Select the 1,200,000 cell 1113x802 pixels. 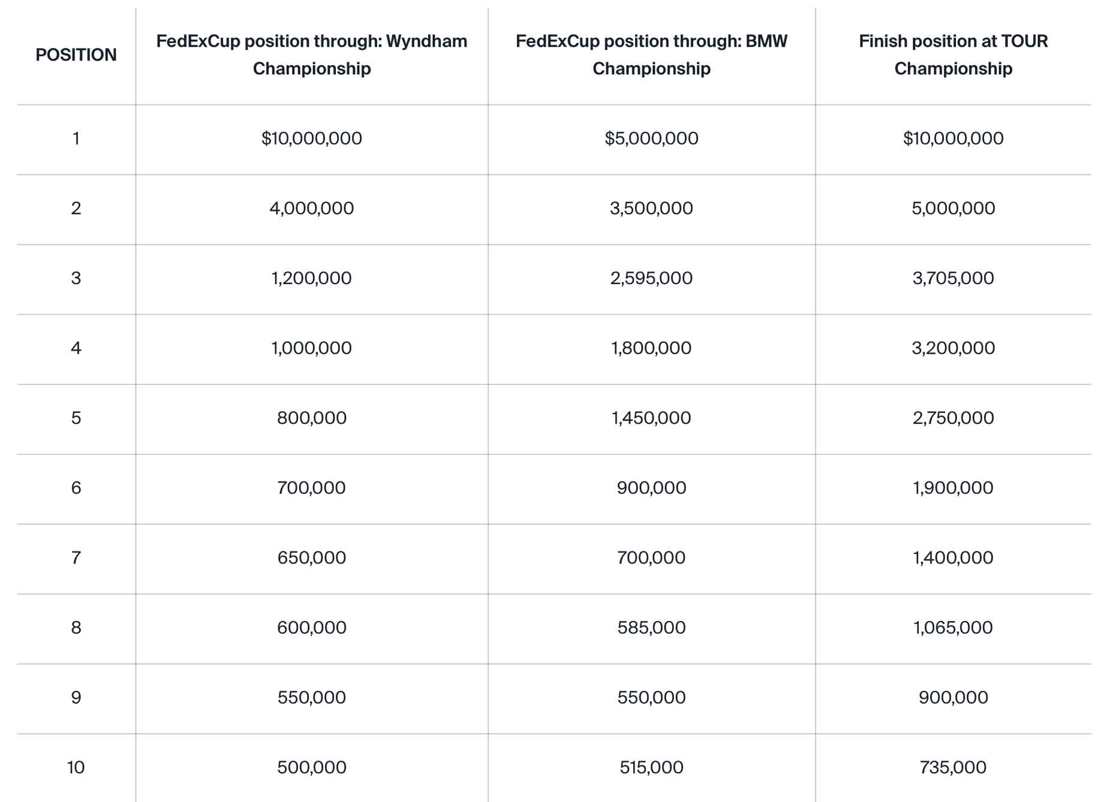(311, 278)
